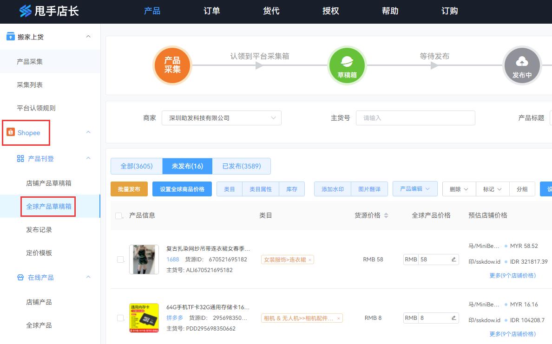Open the 商家 merchant dropdown
This screenshot has height=344, width=552.
tap(222, 118)
